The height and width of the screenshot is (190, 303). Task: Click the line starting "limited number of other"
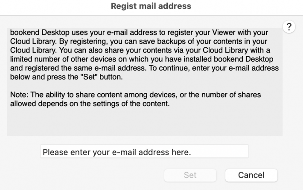click(142, 59)
